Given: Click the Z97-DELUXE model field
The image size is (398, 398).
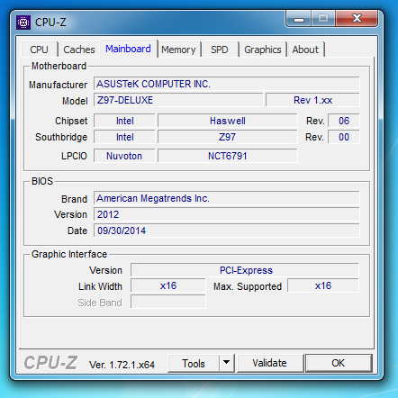Looking at the screenshot, I should pyautogui.click(x=178, y=100).
